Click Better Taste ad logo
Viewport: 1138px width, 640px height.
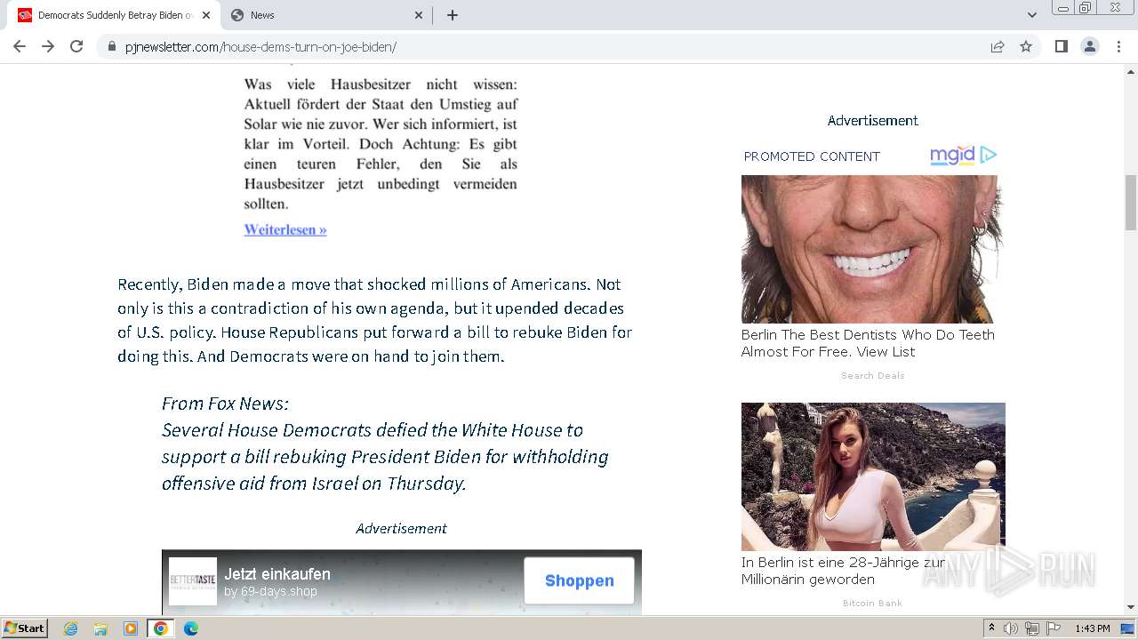click(193, 581)
